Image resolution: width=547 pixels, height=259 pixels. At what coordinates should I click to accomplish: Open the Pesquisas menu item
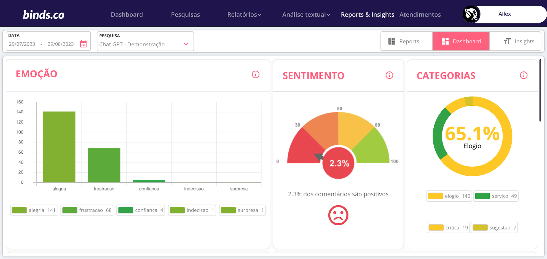tap(185, 14)
